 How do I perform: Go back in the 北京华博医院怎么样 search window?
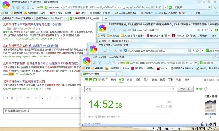[13, 7]
